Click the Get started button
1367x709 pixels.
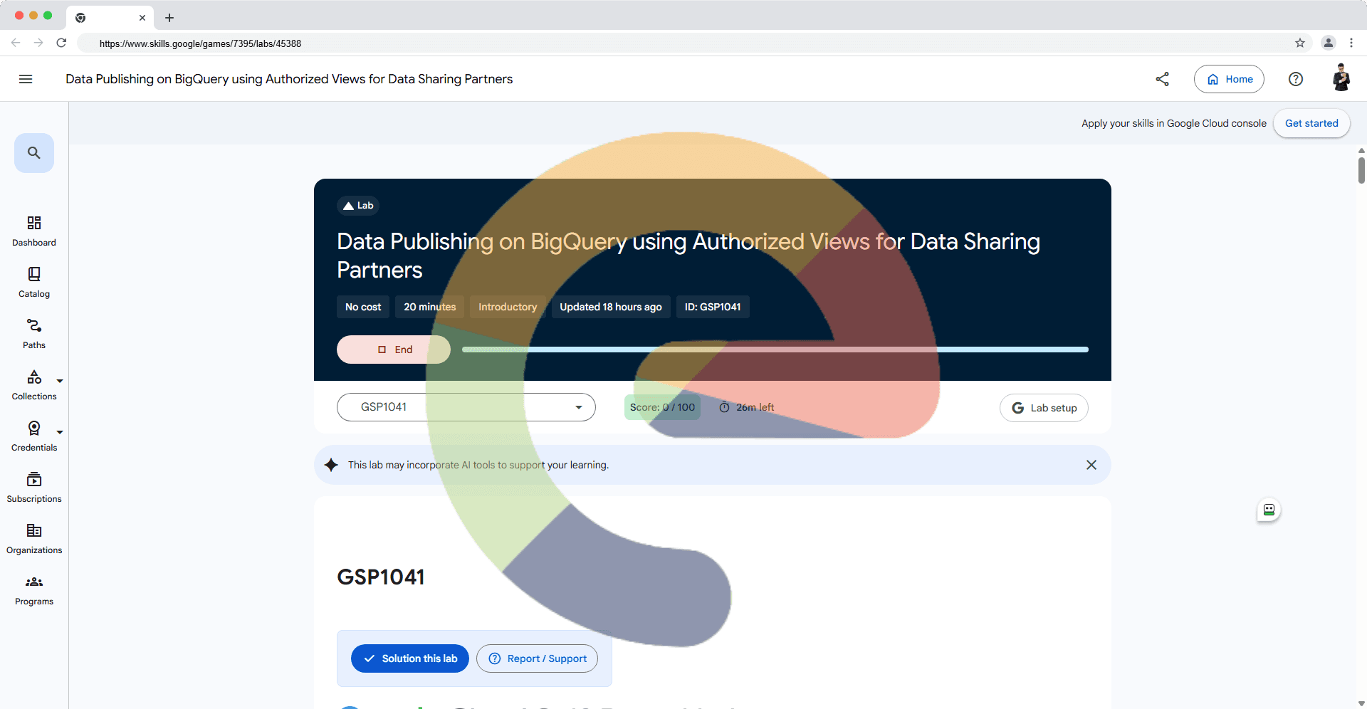1311,123
